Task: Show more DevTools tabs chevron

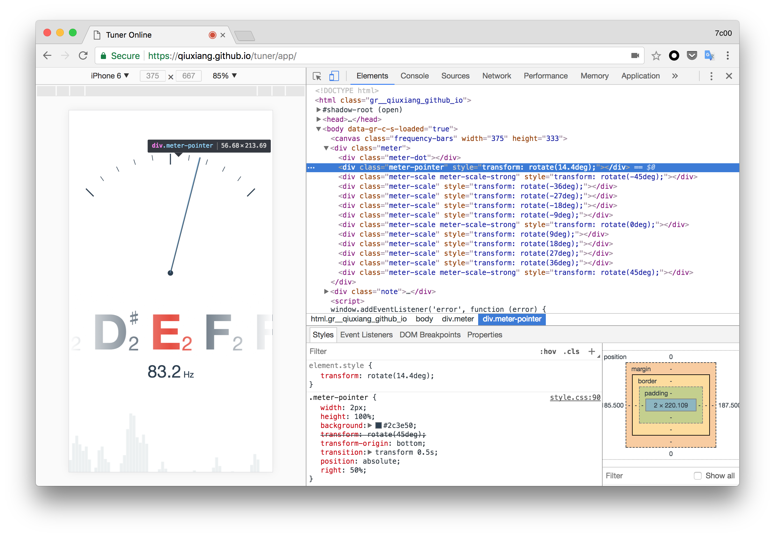Action: click(x=675, y=76)
